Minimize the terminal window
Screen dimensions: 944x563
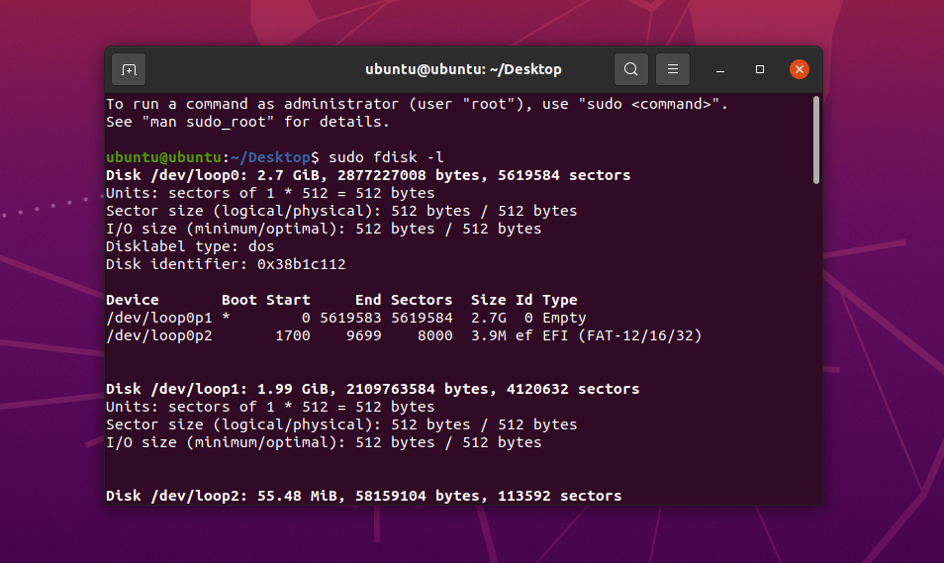[x=719, y=69]
